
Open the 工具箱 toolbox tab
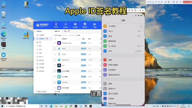tap(94, 25)
